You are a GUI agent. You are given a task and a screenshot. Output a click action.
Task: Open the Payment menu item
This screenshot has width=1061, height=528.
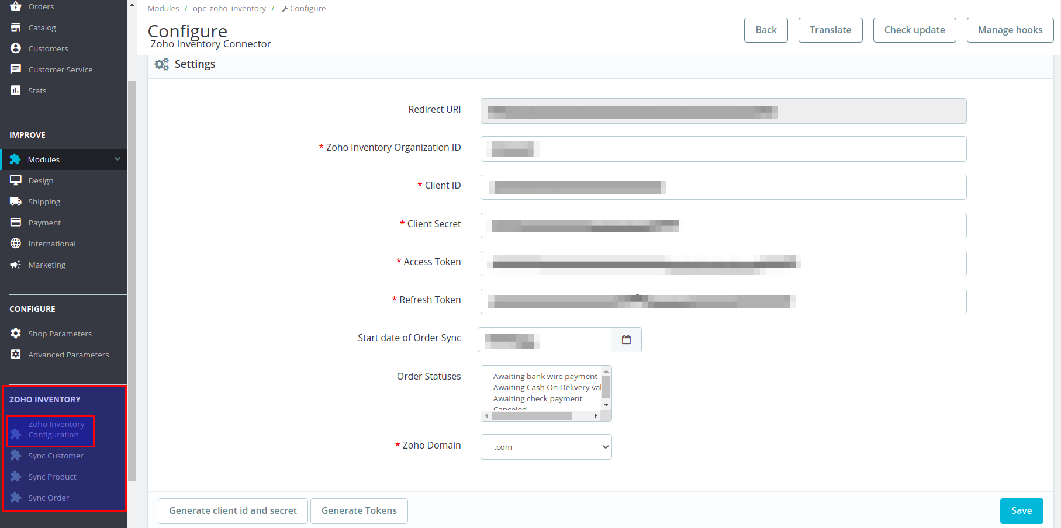tap(44, 223)
